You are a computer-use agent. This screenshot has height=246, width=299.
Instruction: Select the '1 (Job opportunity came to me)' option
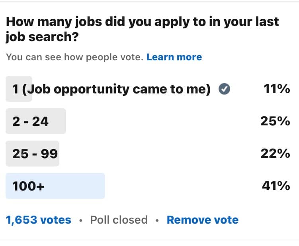click(x=148, y=89)
